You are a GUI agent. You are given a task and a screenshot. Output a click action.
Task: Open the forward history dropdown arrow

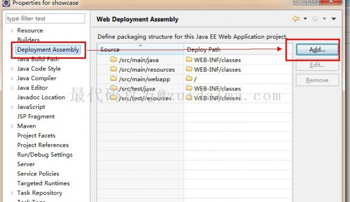(324, 19)
